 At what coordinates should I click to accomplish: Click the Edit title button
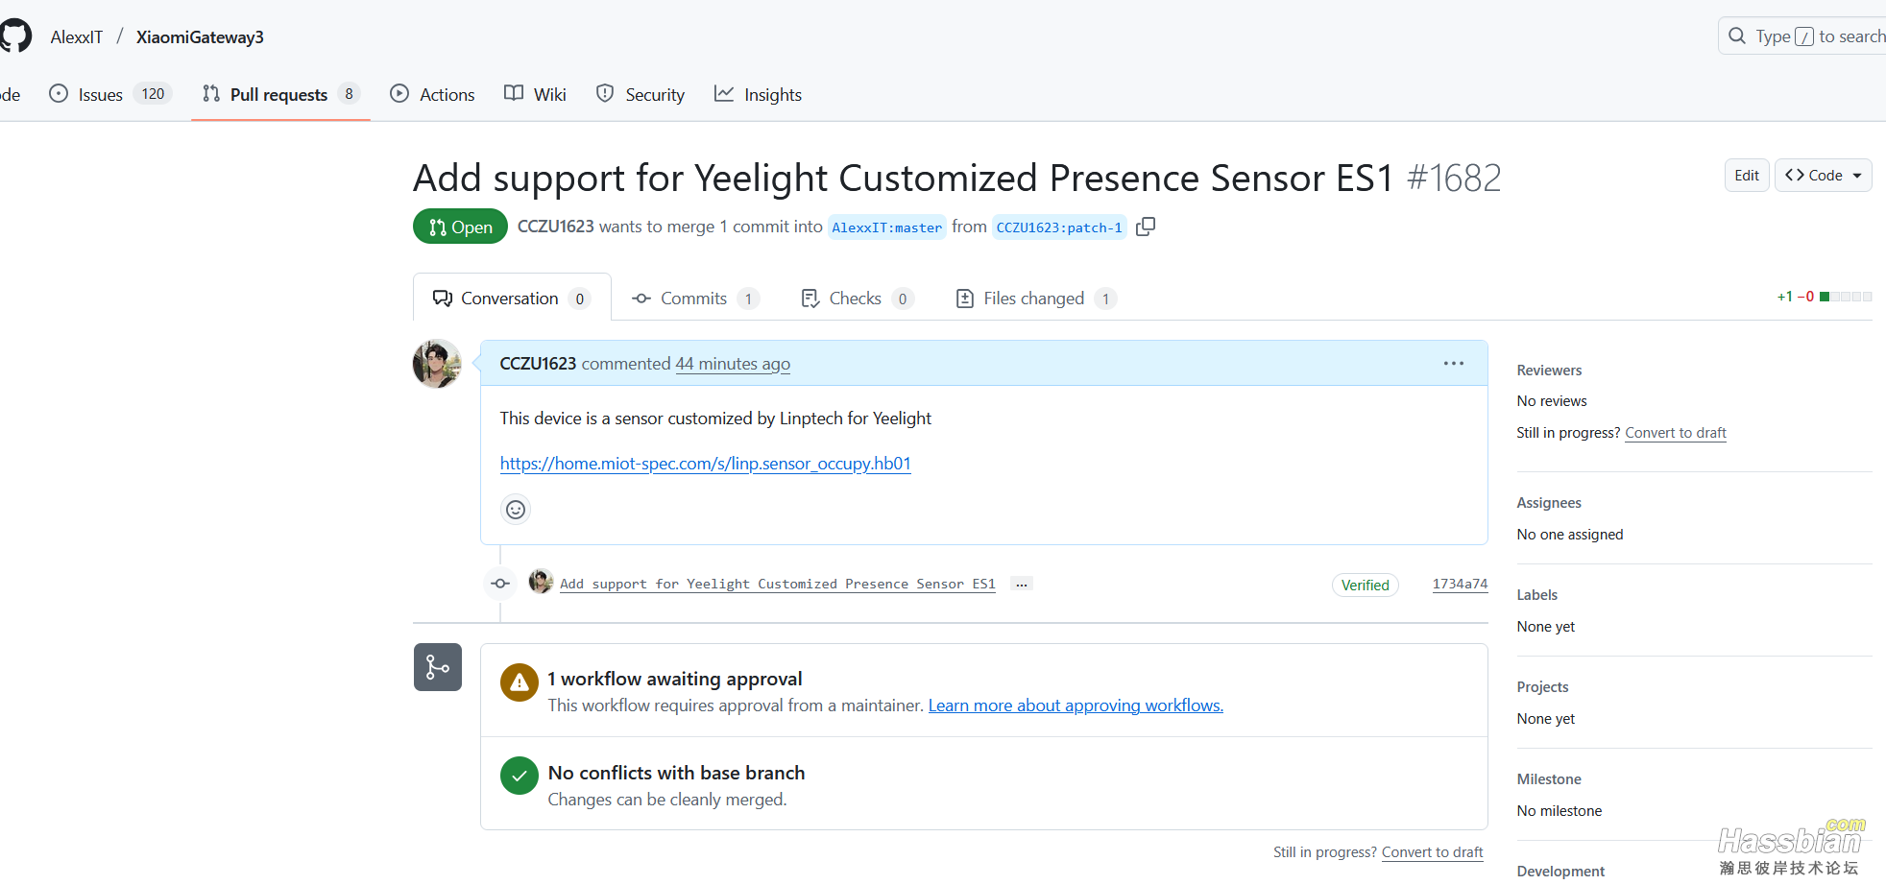[x=1746, y=176]
